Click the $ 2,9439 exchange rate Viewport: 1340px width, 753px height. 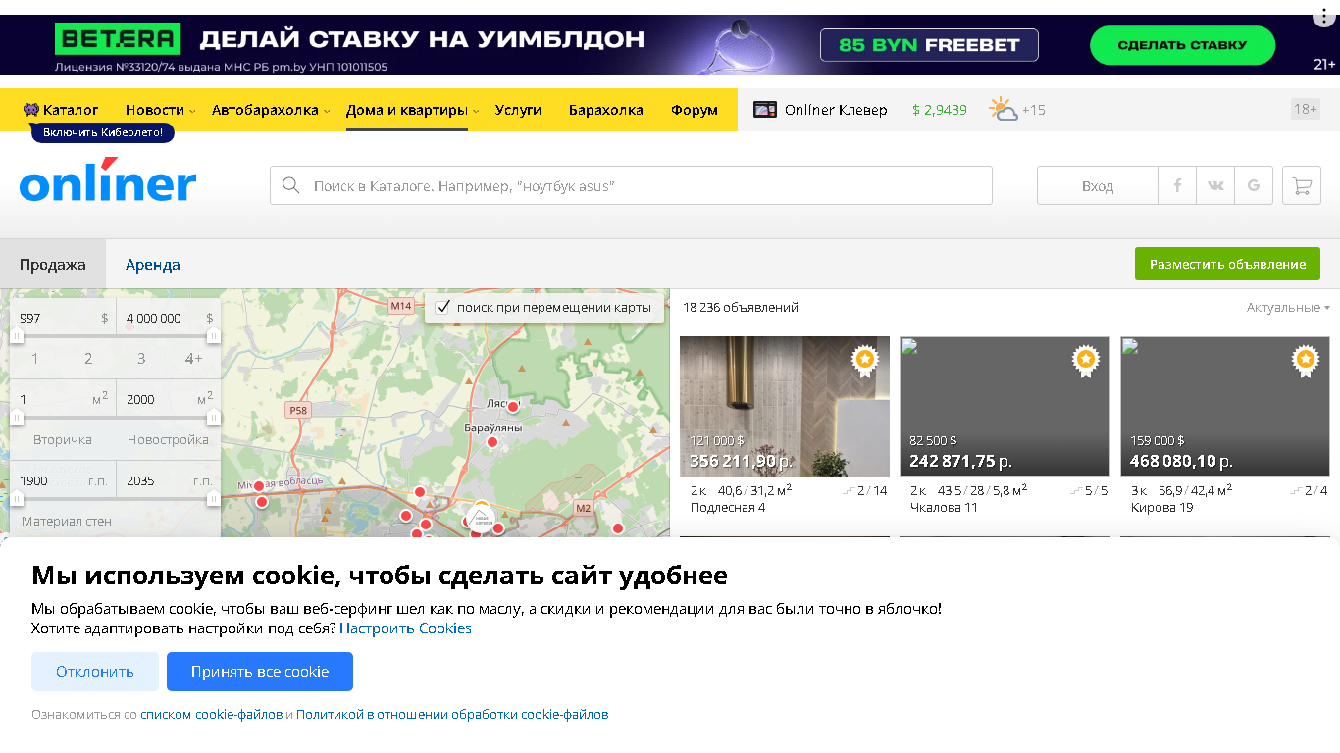(940, 110)
